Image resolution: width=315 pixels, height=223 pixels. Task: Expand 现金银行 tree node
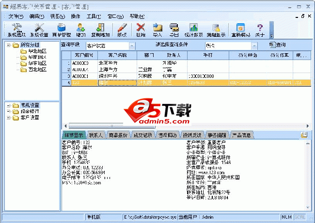click(x=9, y=111)
